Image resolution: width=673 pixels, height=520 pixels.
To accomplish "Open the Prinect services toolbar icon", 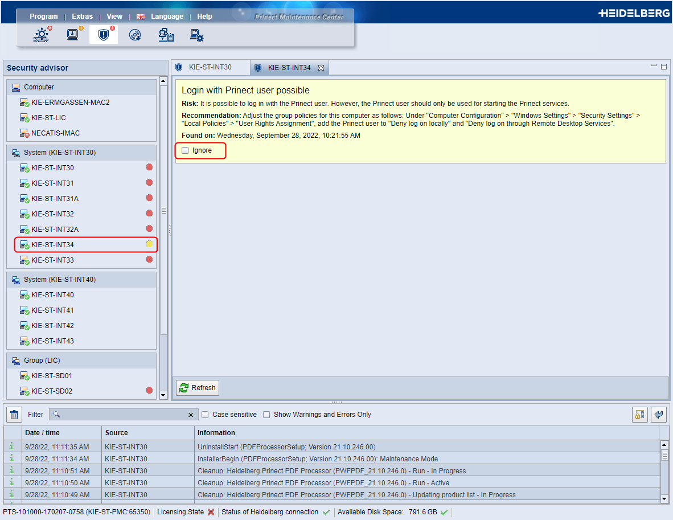I will [42, 34].
